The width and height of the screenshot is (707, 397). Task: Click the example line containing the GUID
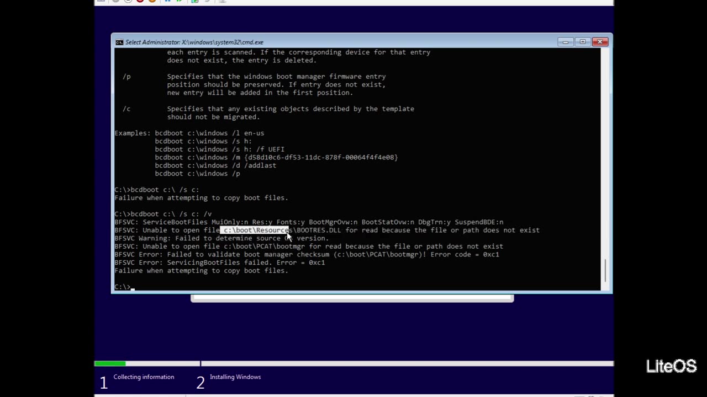click(x=276, y=157)
